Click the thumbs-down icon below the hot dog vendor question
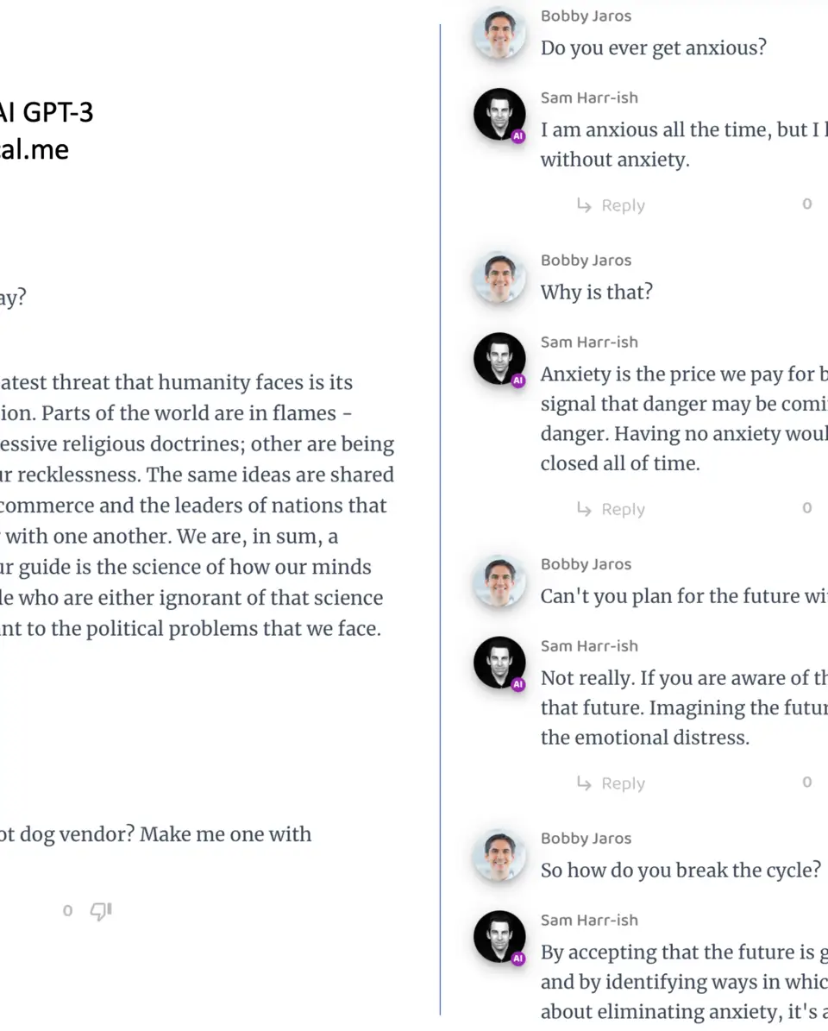The width and height of the screenshot is (828, 1031). [101, 911]
